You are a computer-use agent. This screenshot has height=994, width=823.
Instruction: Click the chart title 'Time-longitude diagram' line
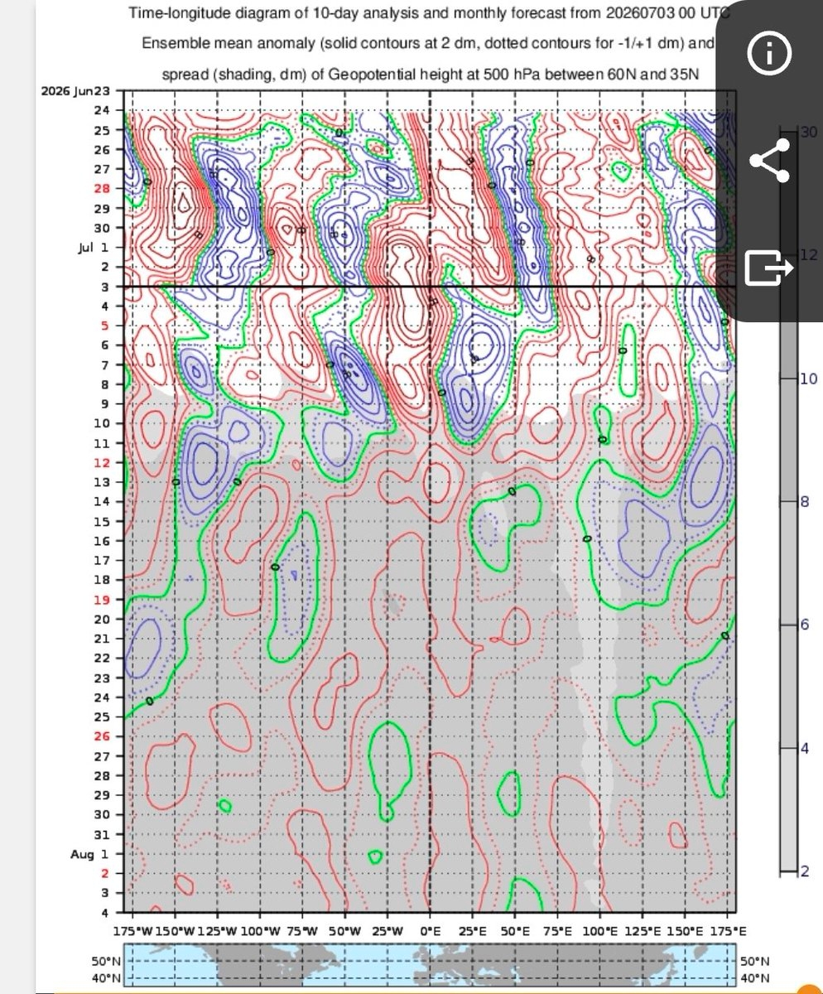coord(429,13)
